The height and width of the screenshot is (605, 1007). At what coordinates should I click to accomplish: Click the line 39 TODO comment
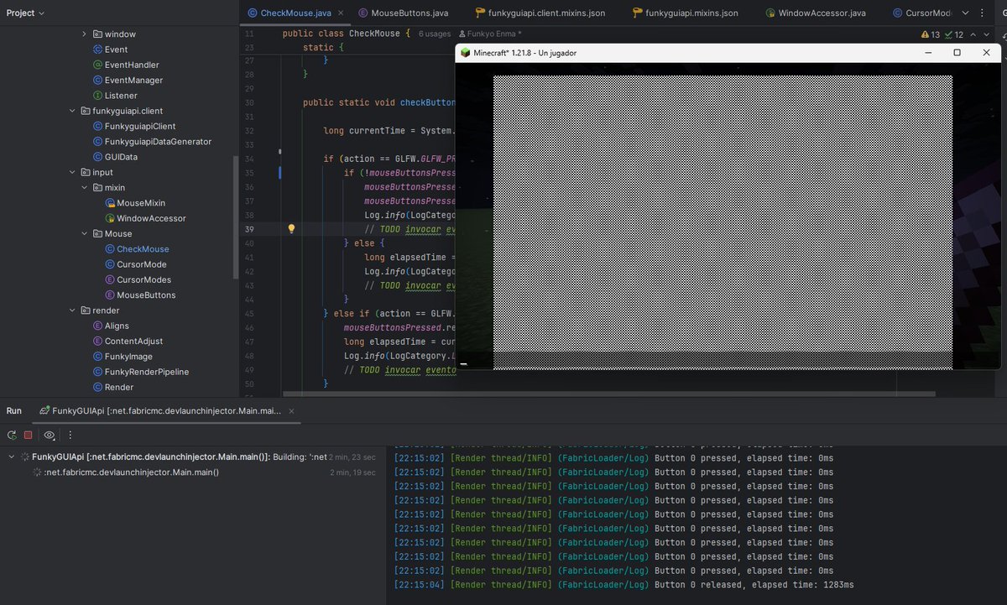(x=410, y=229)
